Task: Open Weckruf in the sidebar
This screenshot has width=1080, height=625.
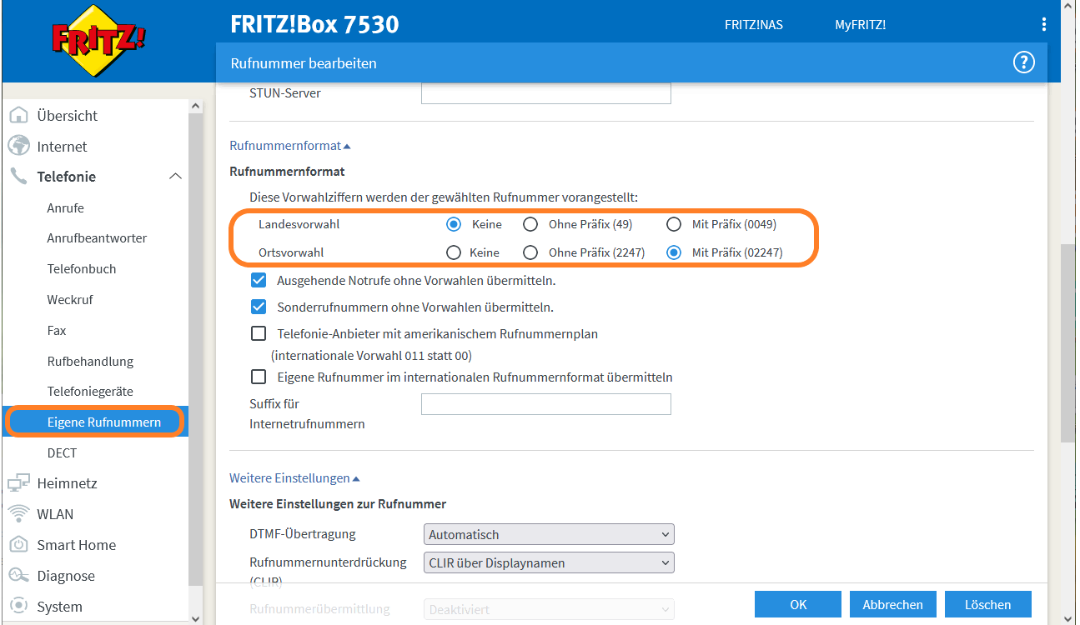Action: (x=70, y=299)
